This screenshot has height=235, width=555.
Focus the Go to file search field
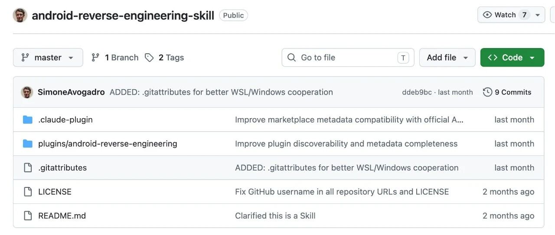348,58
